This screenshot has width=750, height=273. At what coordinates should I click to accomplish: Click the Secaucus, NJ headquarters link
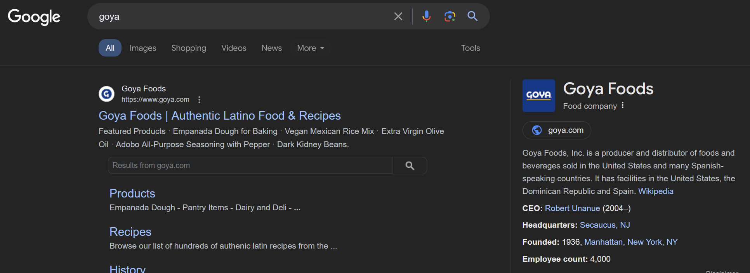605,225
